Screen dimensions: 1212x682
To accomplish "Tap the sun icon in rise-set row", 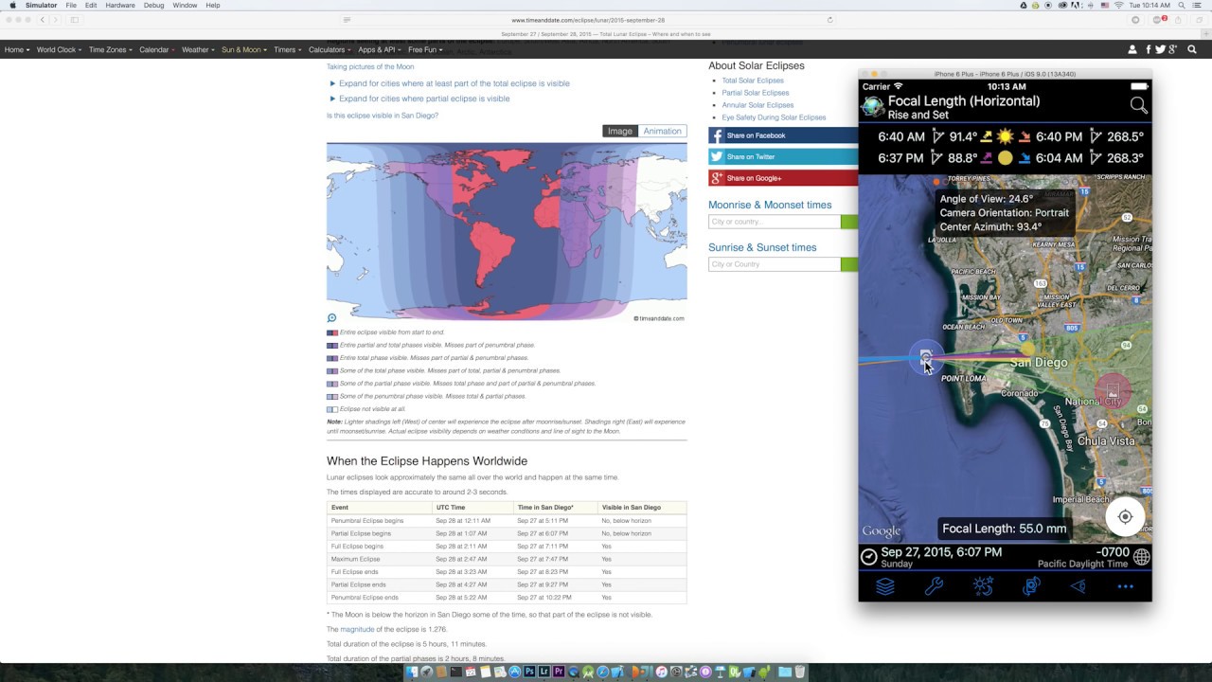I will (1005, 136).
